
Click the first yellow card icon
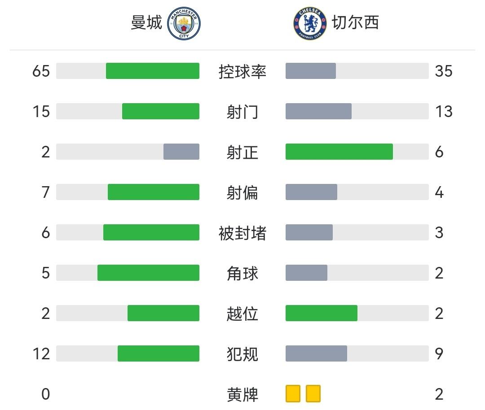293,394
